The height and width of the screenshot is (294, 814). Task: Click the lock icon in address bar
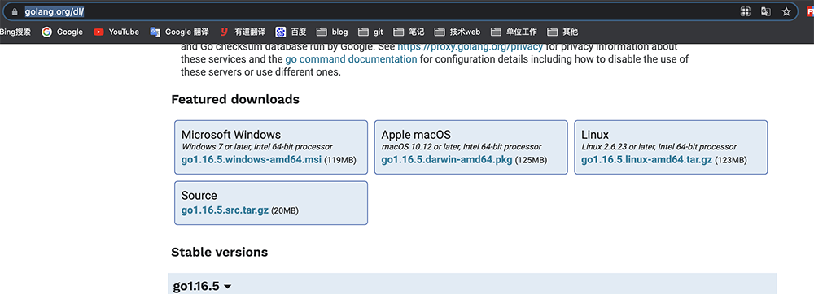(x=14, y=11)
